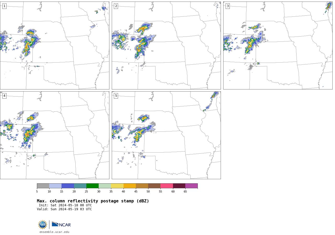Image resolution: width=335 pixels, height=235 pixels.
Task: Click the member number 3 label box
Action: click(x=228, y=6)
